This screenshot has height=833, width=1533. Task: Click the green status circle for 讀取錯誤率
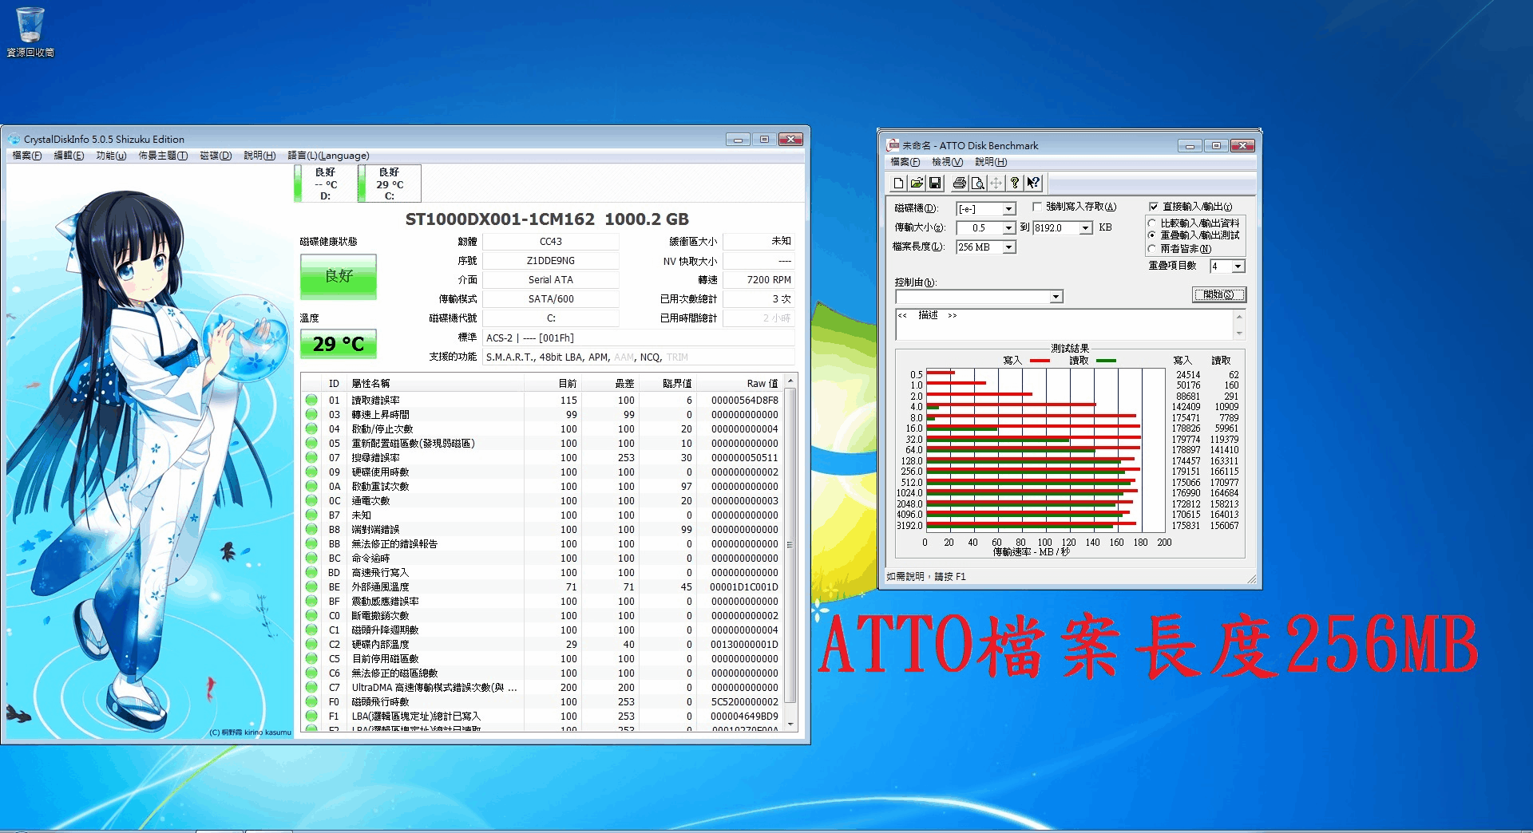311,400
